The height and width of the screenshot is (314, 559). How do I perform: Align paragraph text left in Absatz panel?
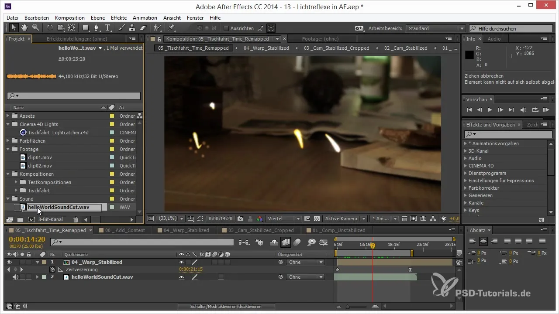click(472, 241)
